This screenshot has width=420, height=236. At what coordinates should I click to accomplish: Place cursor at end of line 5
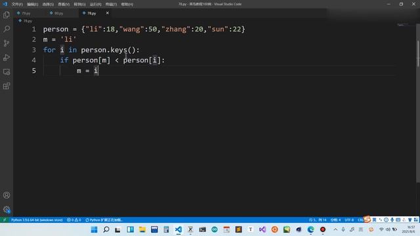99,71
